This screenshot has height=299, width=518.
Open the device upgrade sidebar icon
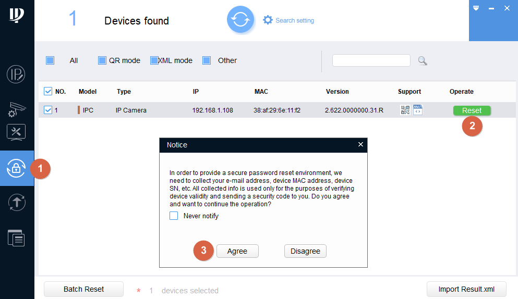pyautogui.click(x=16, y=203)
